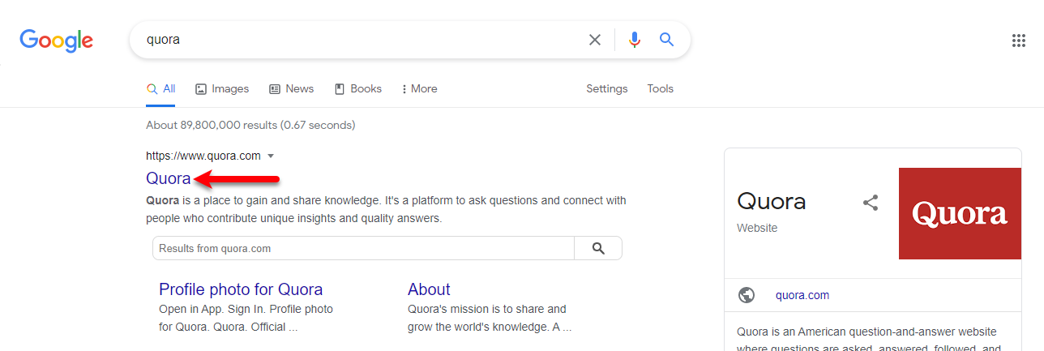Click the Google logo
Screen dimensions: 1044x351
(56, 41)
